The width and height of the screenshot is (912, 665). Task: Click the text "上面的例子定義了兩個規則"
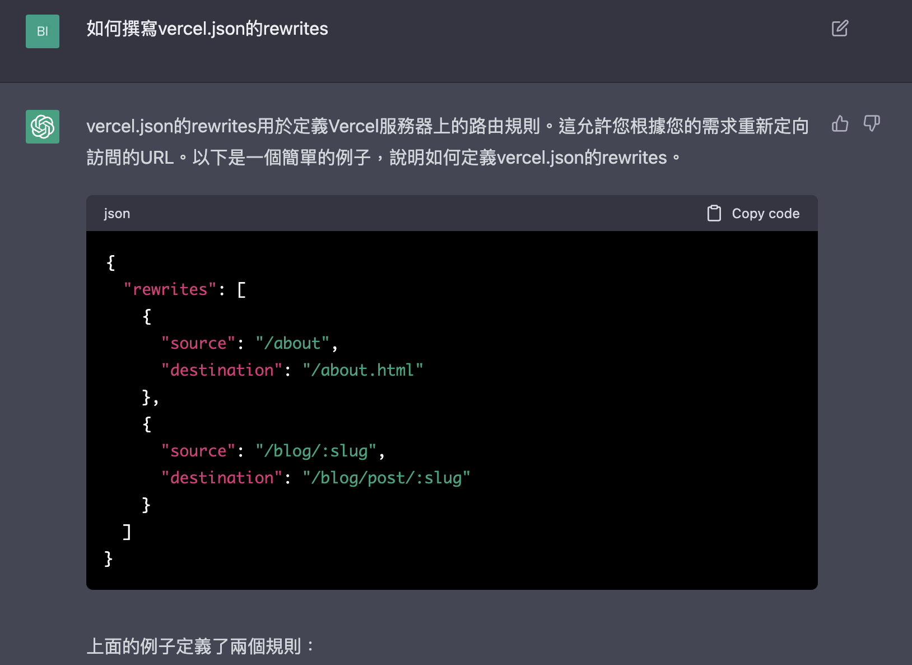(x=194, y=646)
